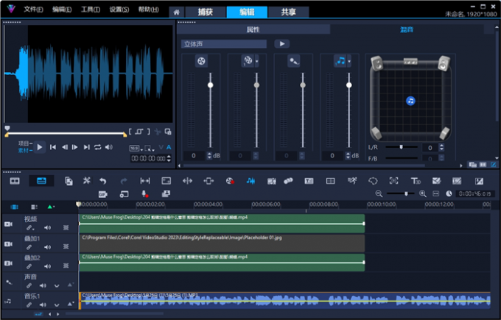Open the music track dropdown arrow in mixer
This screenshot has height=320, width=501.
[349, 61]
